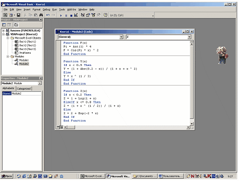
Task: Click the Пуск start button
Action: (x=7, y=176)
